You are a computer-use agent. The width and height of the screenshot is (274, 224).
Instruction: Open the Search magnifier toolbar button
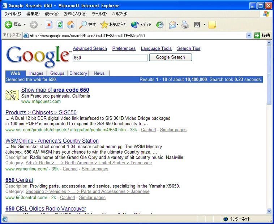(x=87, y=25)
